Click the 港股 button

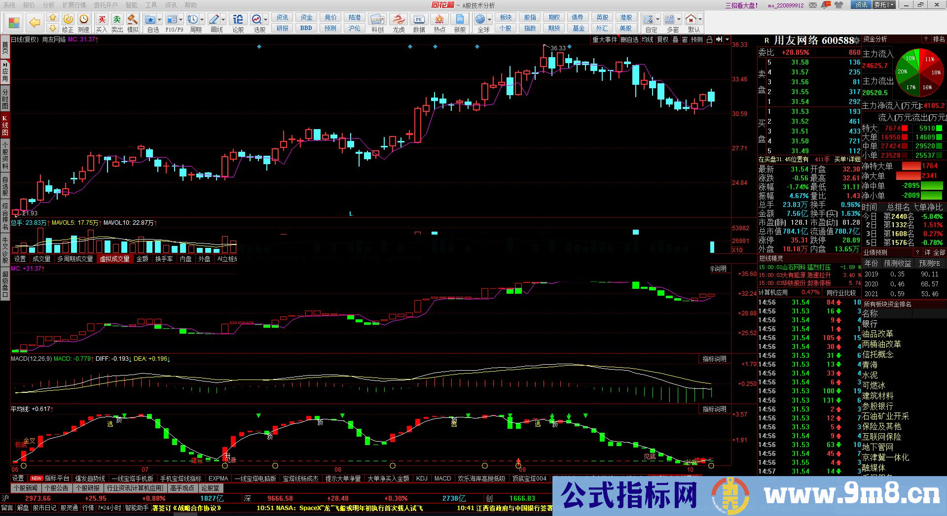626,17
